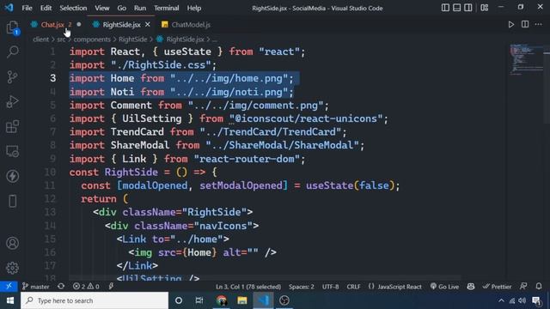Screen dimensions: 550x309
Task: Open the Source Control view
Action: pyautogui.click(x=12, y=76)
